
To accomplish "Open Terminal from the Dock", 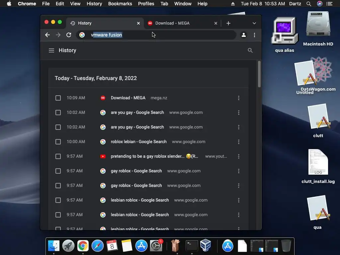I will (x=192, y=246).
